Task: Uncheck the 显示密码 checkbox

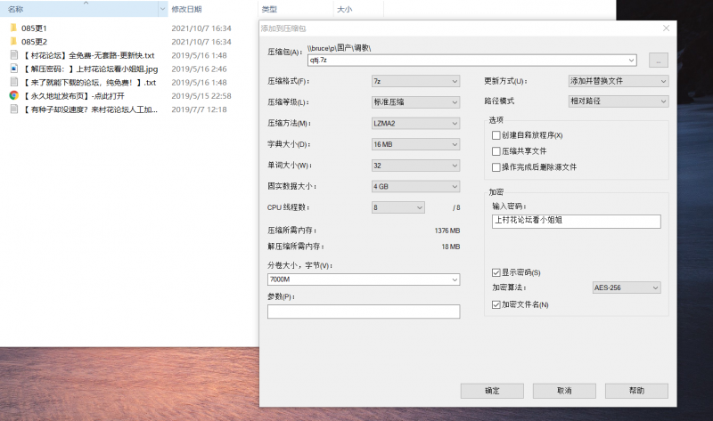Action: coord(496,272)
